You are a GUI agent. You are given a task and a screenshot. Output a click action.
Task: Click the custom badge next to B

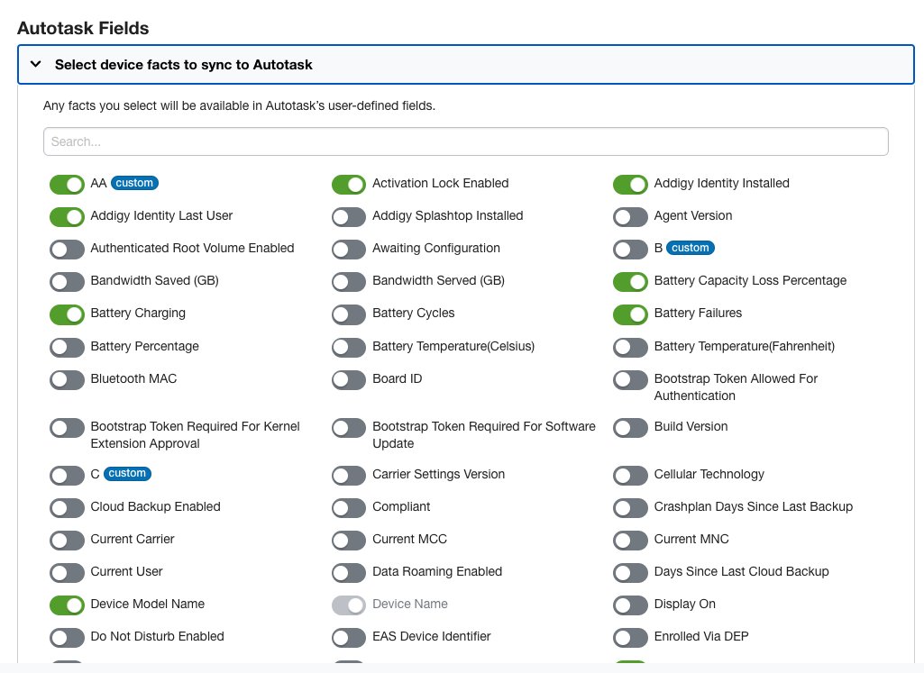pos(690,247)
